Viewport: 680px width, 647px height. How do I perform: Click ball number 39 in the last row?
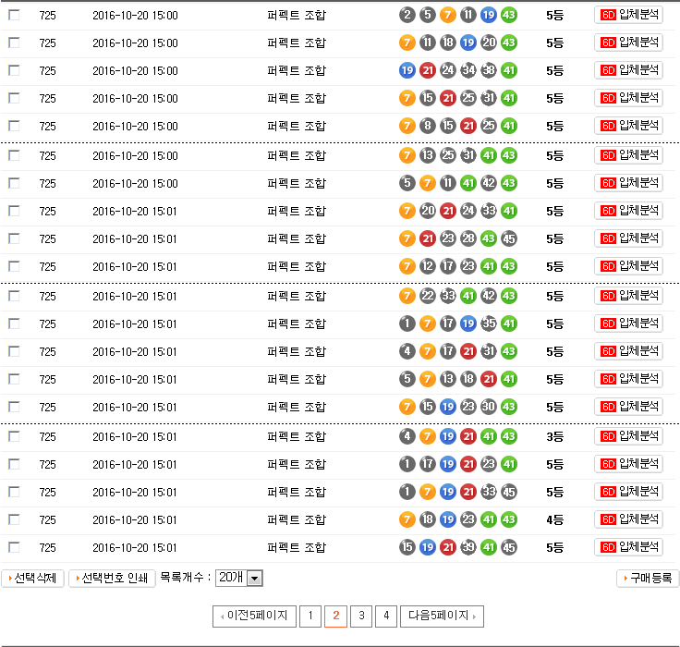click(468, 547)
